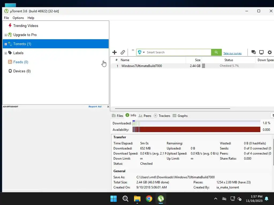Image resolution: width=274 pixels, height=205 pixels.
Task: Select Trending Videos in sidebar
Action: [26, 26]
